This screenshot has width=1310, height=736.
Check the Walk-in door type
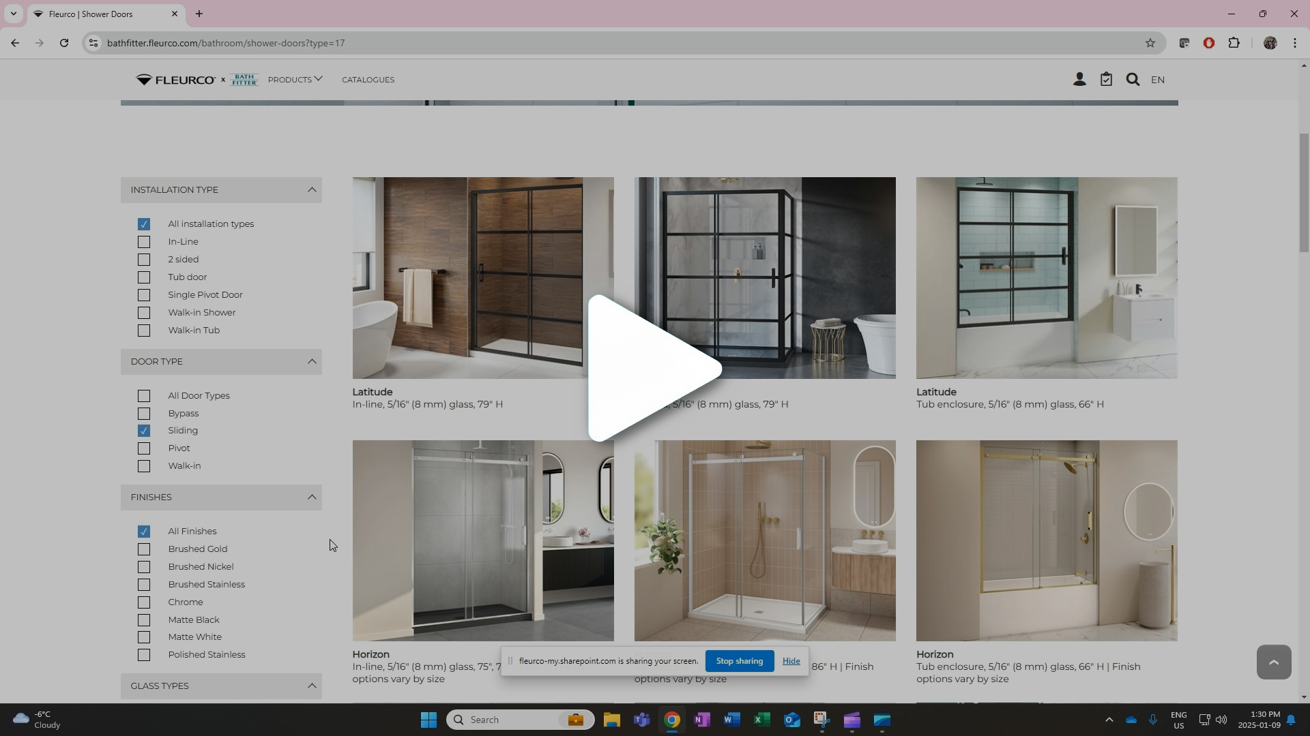[x=143, y=466]
